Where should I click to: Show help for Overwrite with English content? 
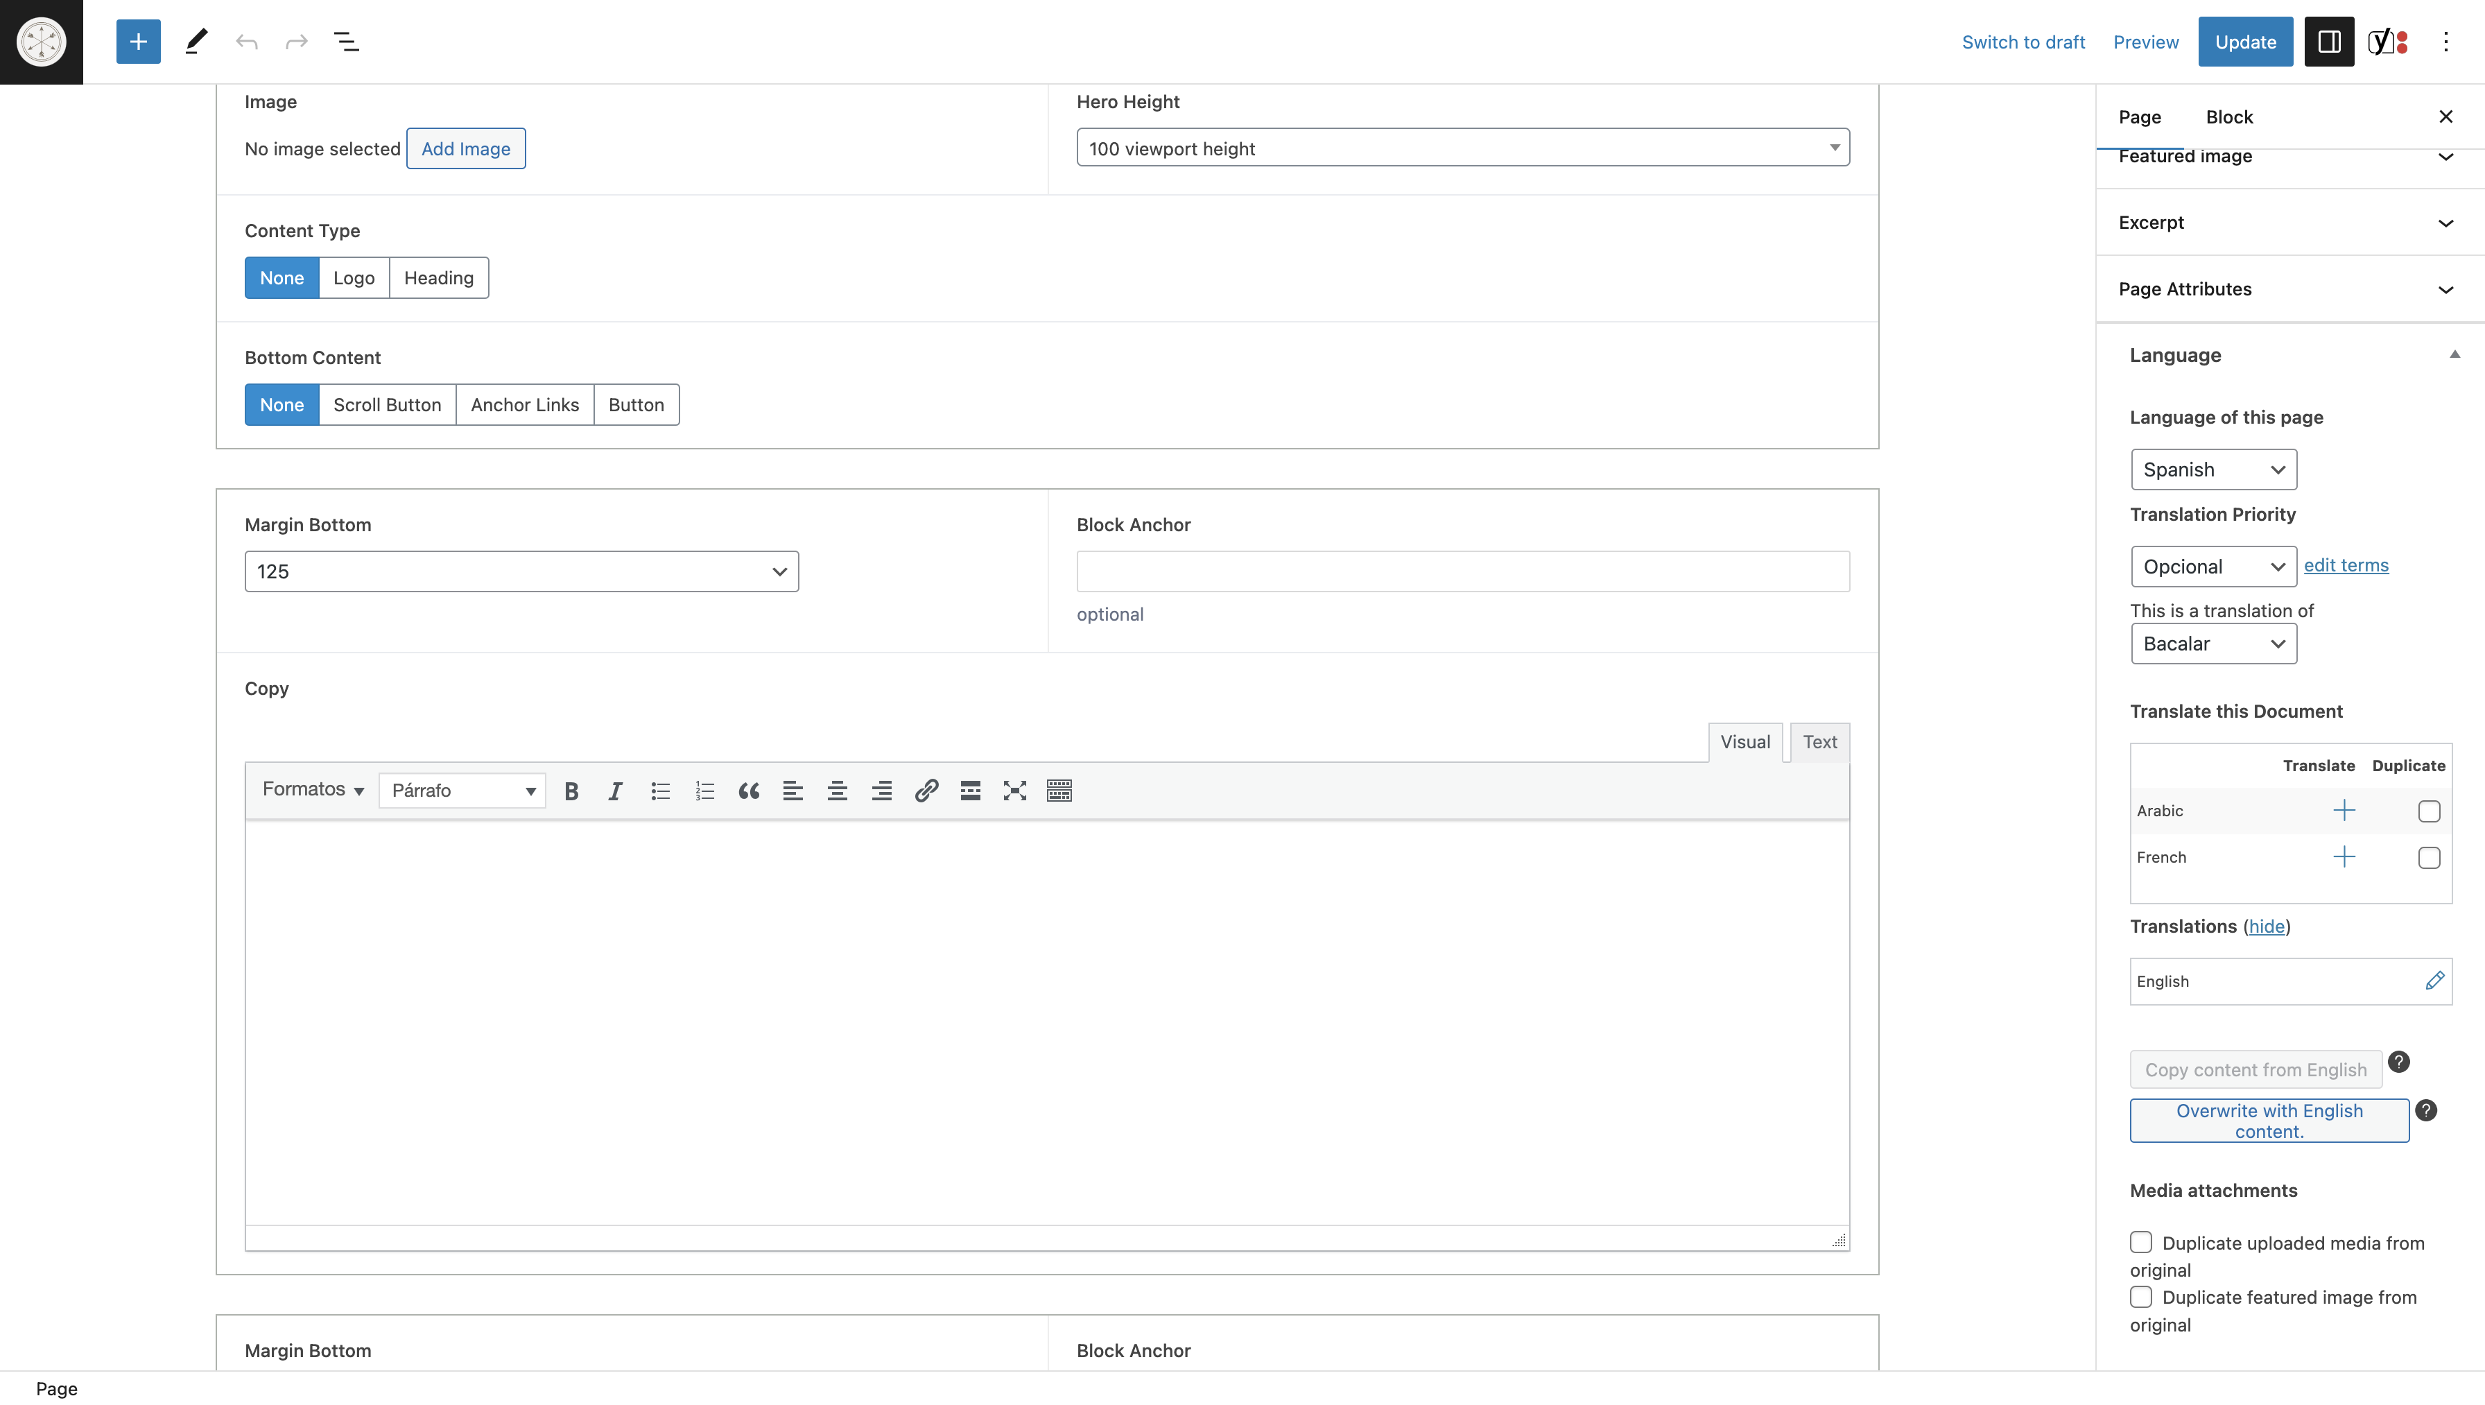click(2426, 1111)
